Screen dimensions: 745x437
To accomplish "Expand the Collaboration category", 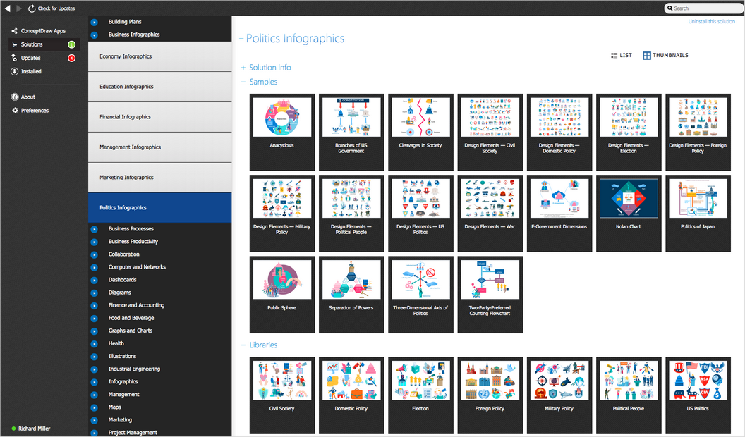I will tap(94, 254).
